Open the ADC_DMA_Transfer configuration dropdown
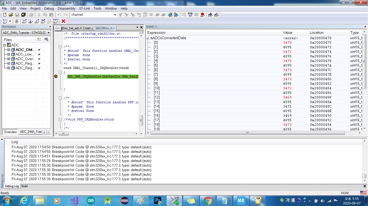 (26, 33)
